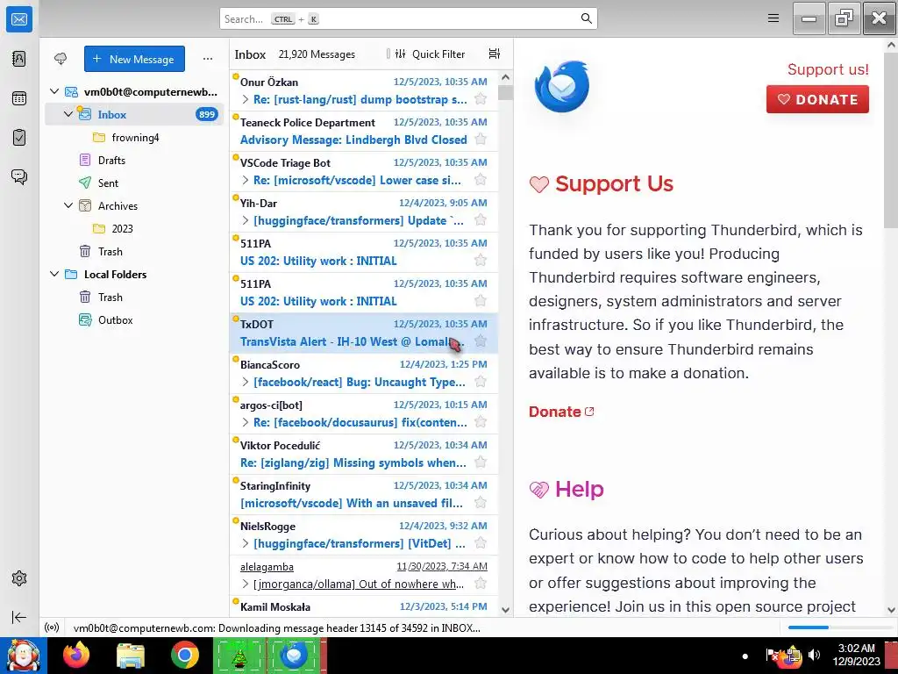Star the NielsRogge message
The width and height of the screenshot is (898, 674).
pyautogui.click(x=481, y=543)
